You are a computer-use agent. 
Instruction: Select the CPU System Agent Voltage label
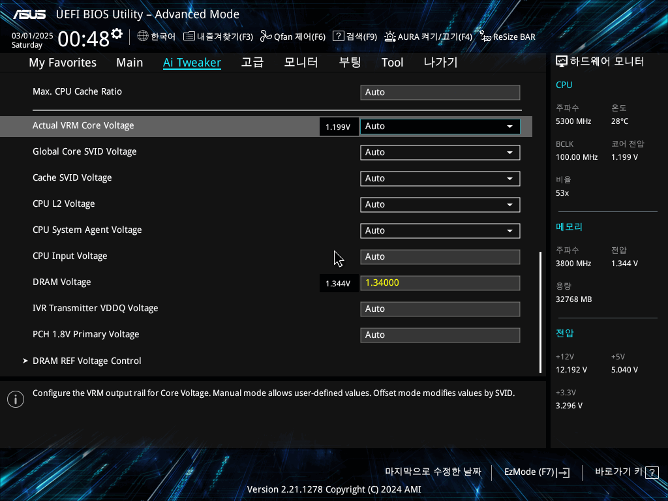[87, 230]
